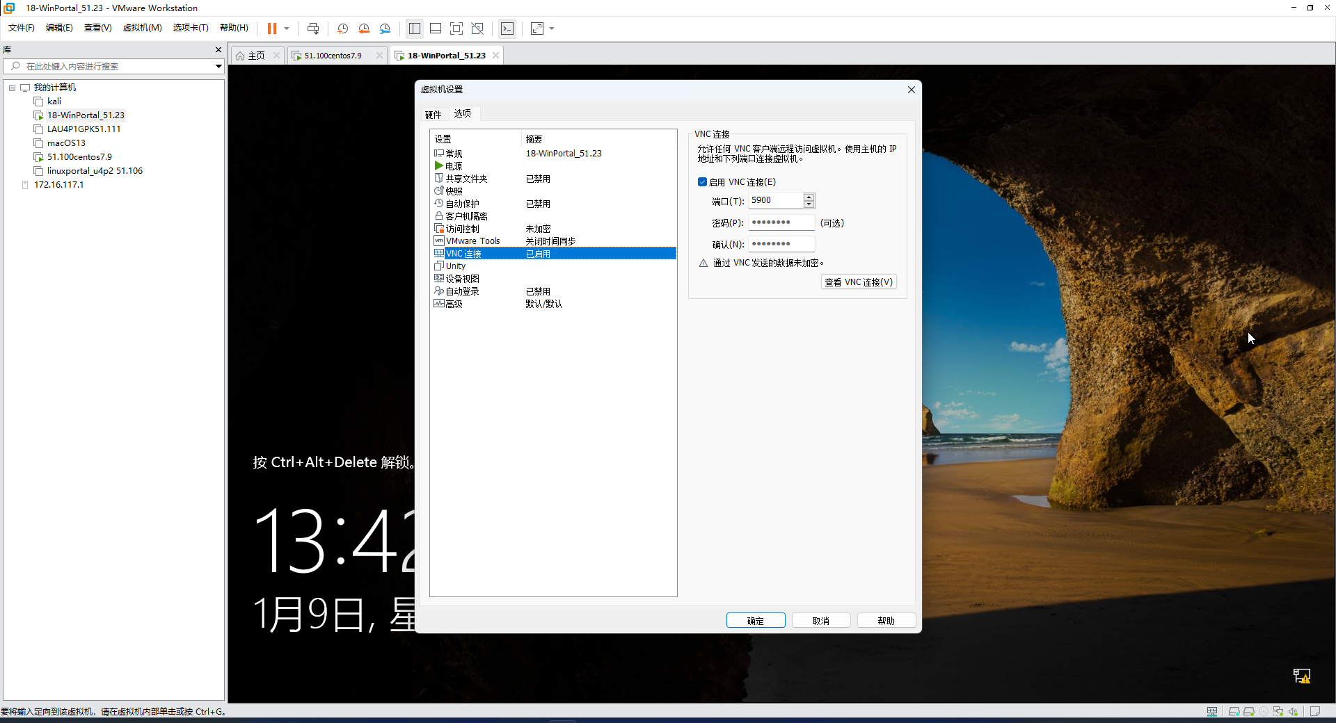Click the 帮助 button in the dialog
The image size is (1336, 723).
click(886, 621)
